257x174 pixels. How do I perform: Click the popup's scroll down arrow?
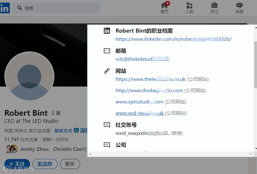255,149
